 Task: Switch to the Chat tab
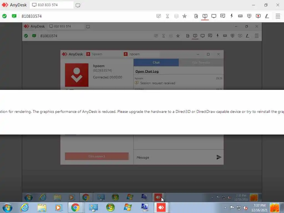click(156, 62)
